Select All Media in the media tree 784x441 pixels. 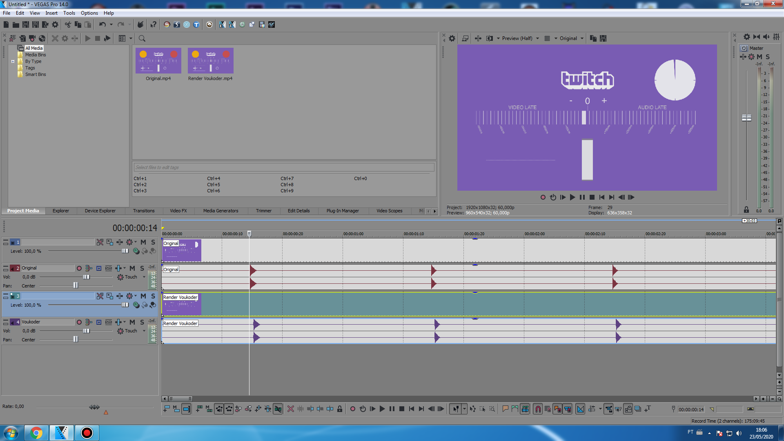(x=34, y=48)
